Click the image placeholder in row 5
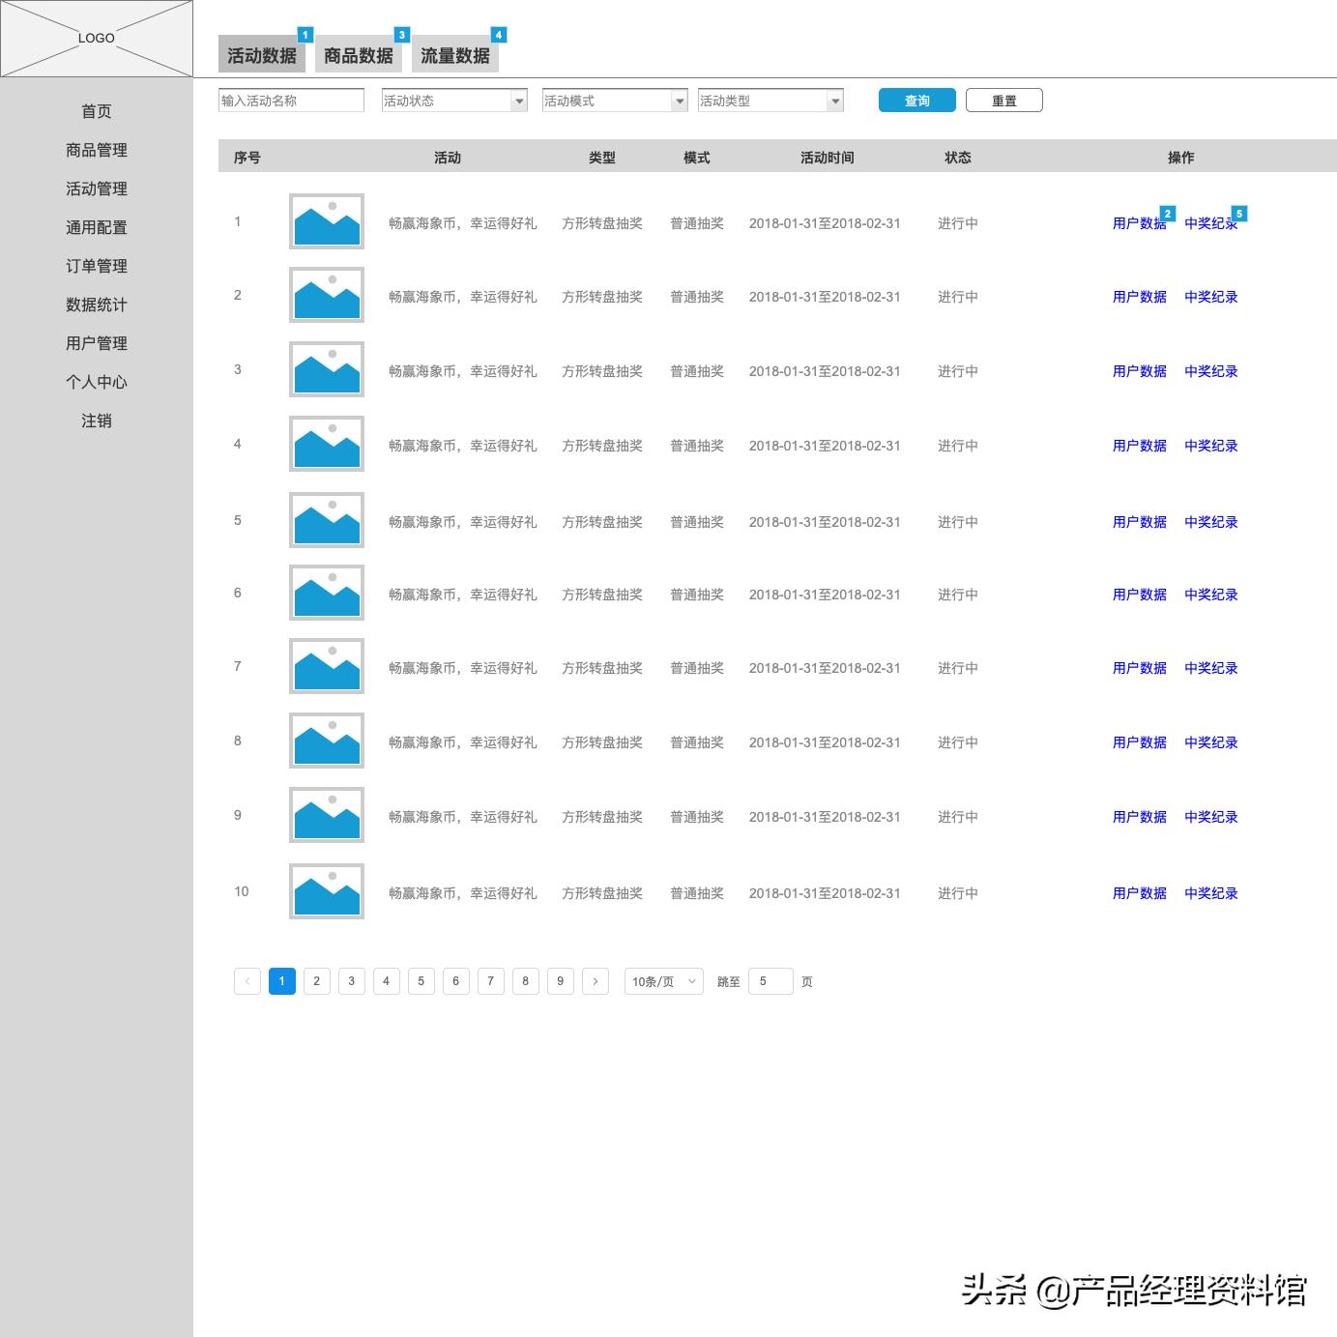Screen dimensions: 1337x1337 click(326, 519)
